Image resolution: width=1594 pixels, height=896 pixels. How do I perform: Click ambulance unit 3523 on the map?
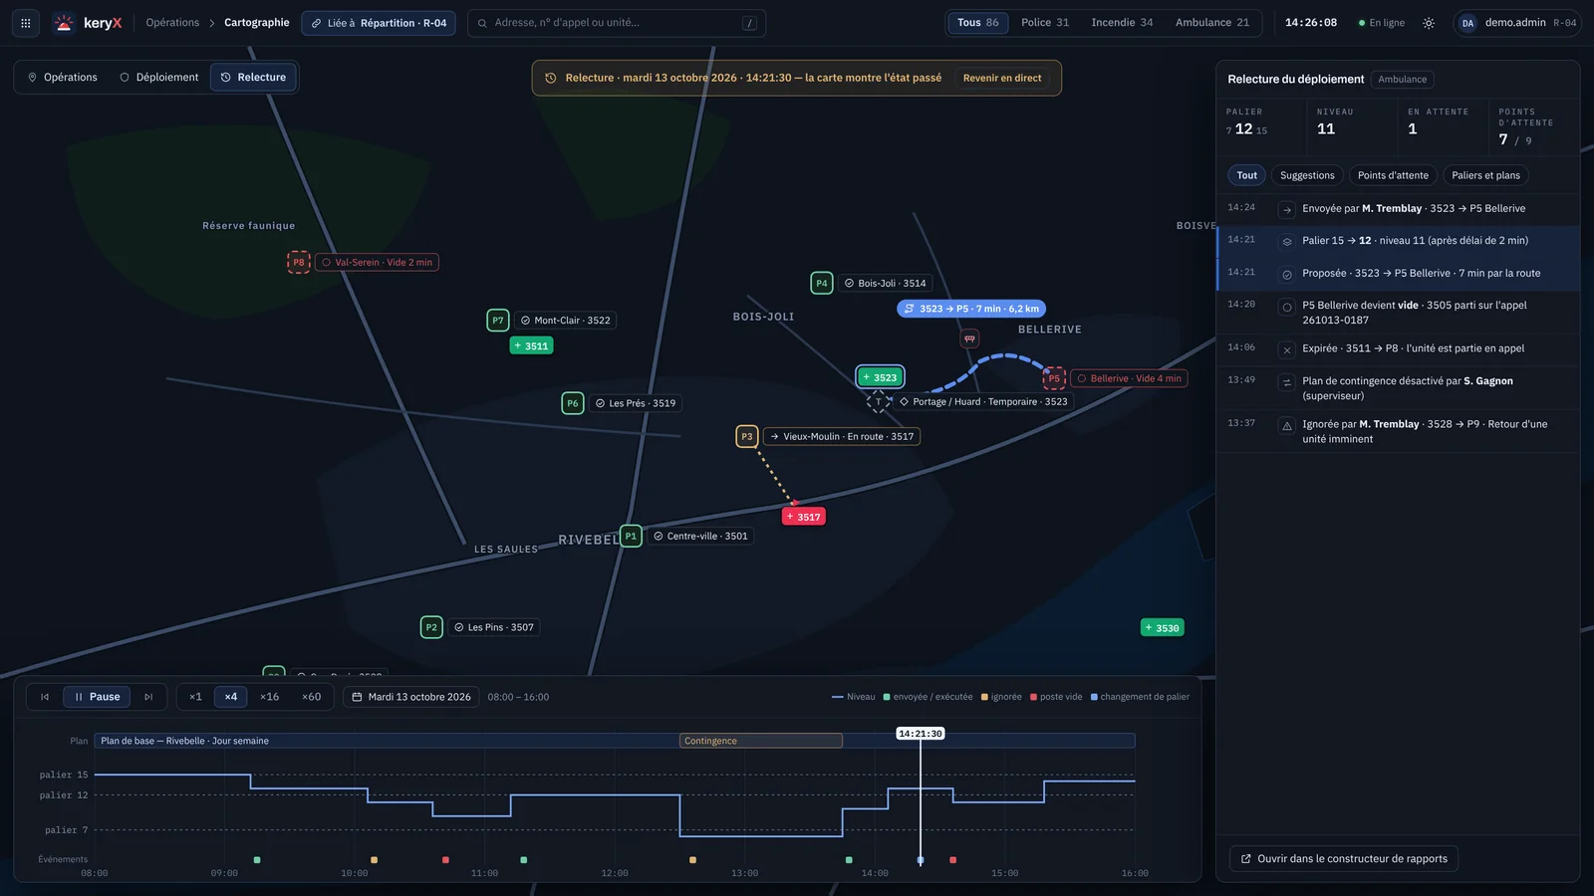[881, 377]
